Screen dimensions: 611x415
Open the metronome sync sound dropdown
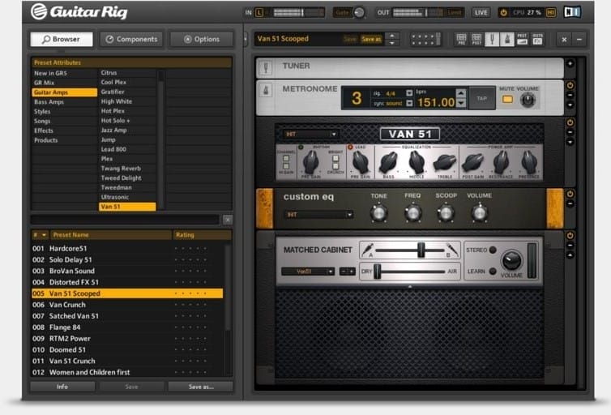pyautogui.click(x=409, y=103)
